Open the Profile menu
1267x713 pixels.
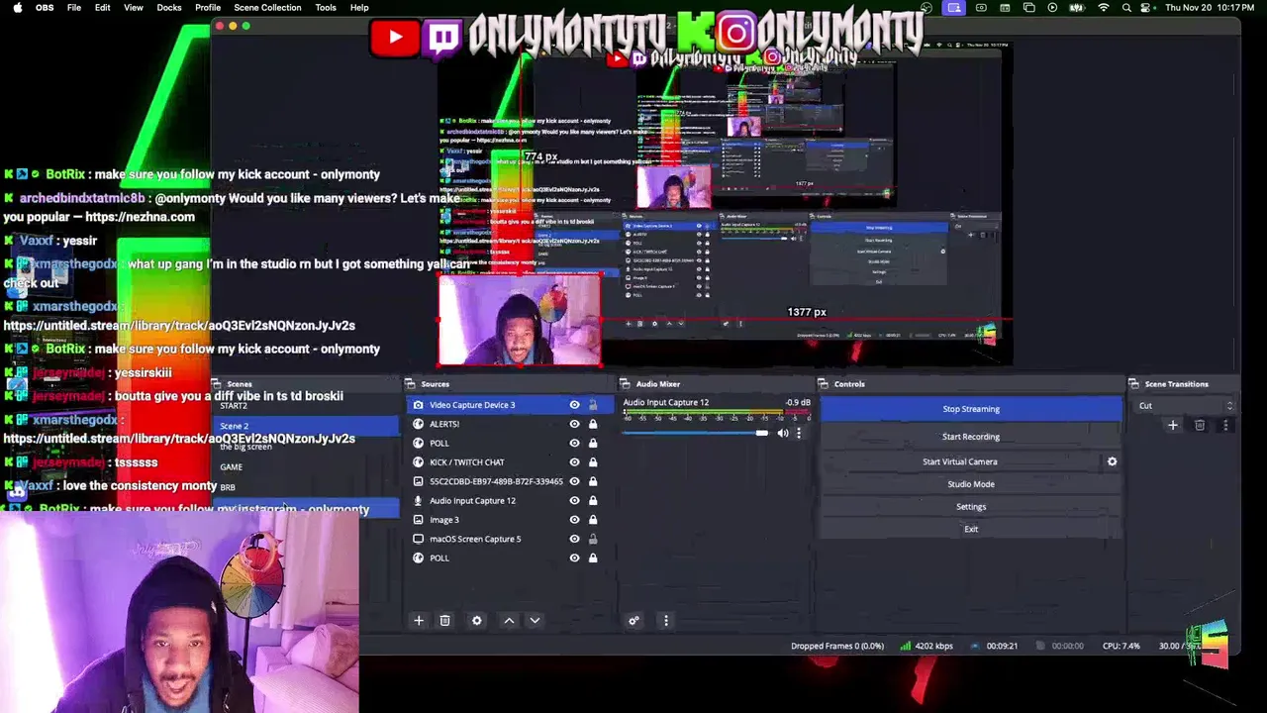(x=208, y=8)
